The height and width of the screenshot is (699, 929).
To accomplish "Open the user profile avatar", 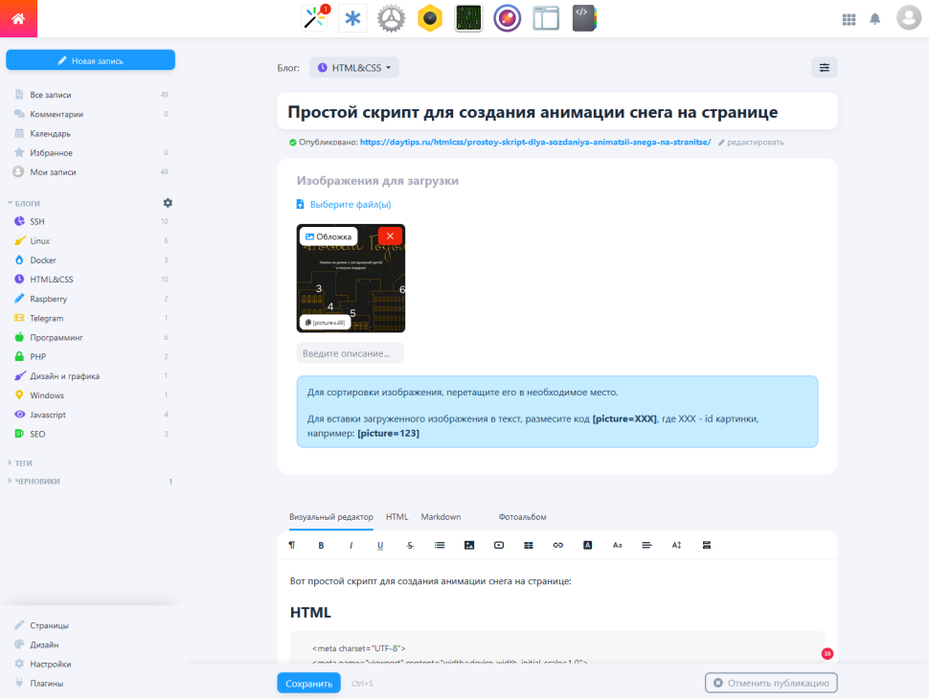I will click(908, 18).
